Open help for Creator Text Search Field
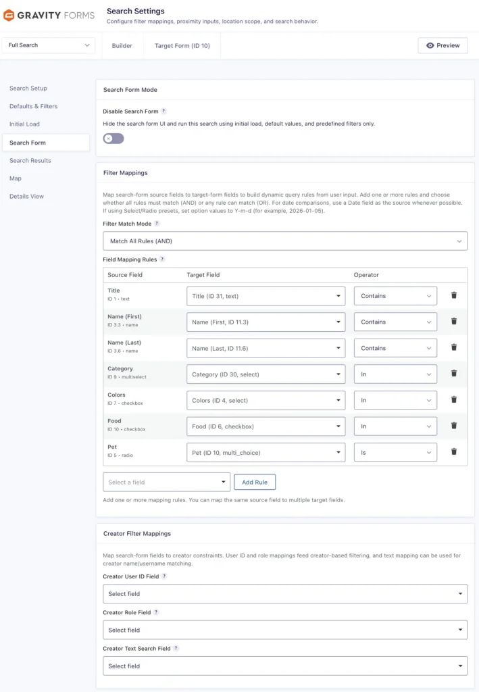This screenshot has width=479, height=692. click(176, 648)
